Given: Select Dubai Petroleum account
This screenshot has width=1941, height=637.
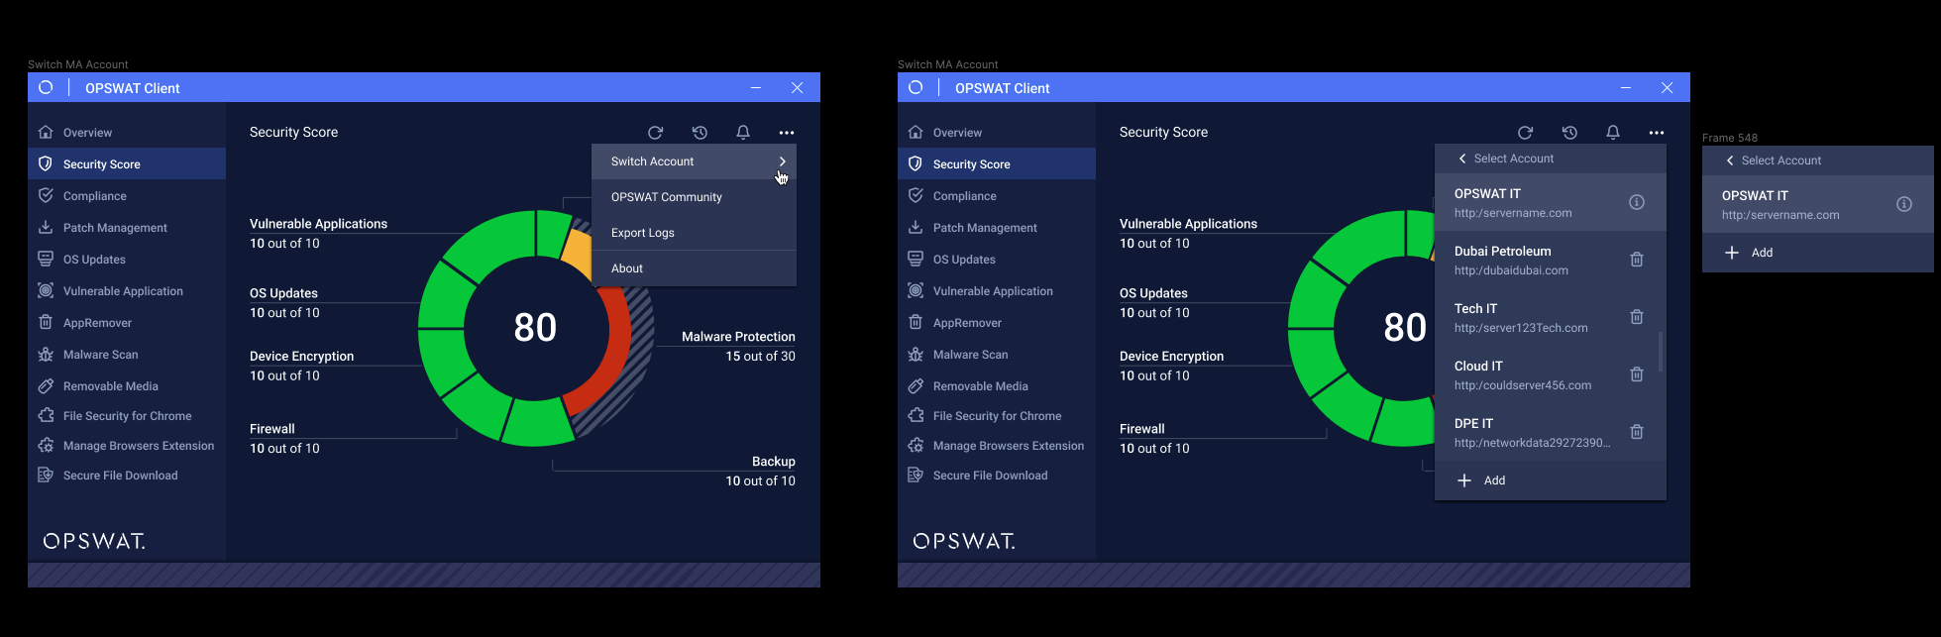Looking at the screenshot, I should tap(1551, 260).
